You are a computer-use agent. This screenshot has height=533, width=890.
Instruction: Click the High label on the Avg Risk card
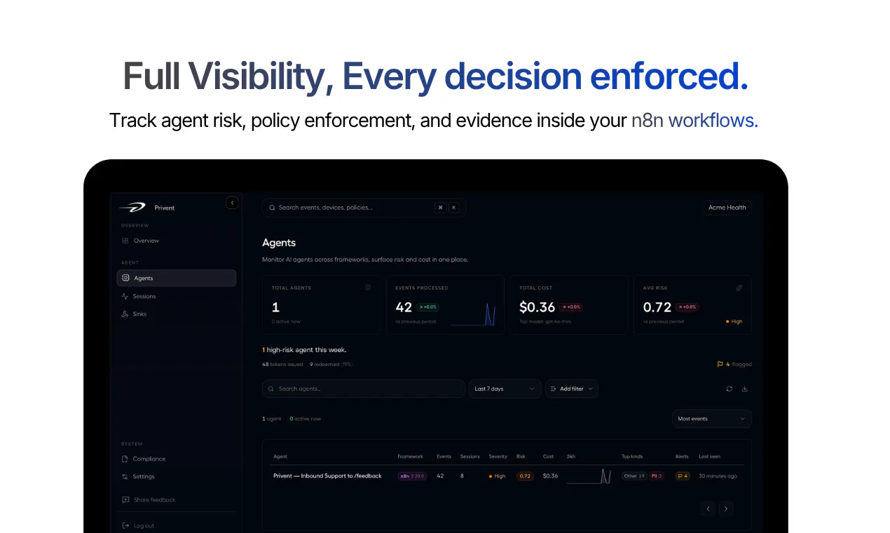pyautogui.click(x=734, y=322)
